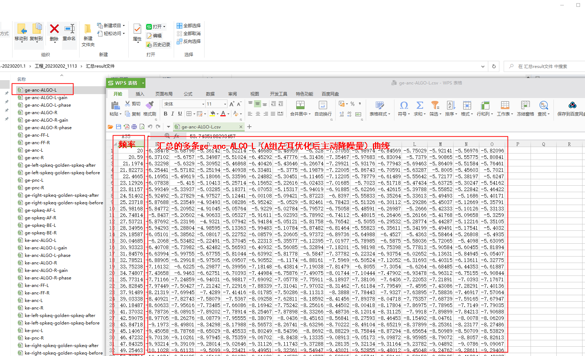Viewport: 585px width, 356px height.
Task: Click the Paste clipboard icon in WPS
Action: click(115, 105)
